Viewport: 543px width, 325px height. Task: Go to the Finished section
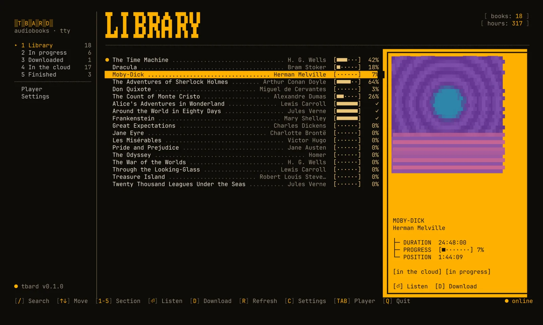click(53, 74)
